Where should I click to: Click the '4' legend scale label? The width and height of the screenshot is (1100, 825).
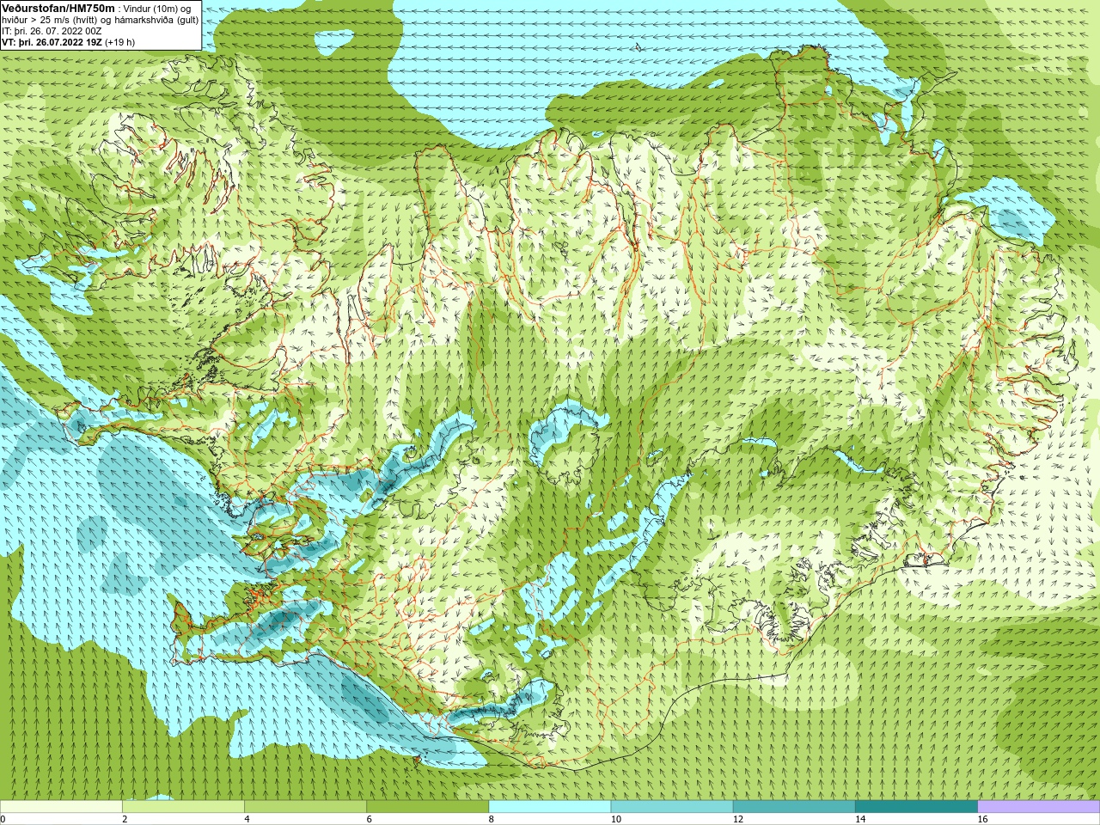(x=247, y=819)
